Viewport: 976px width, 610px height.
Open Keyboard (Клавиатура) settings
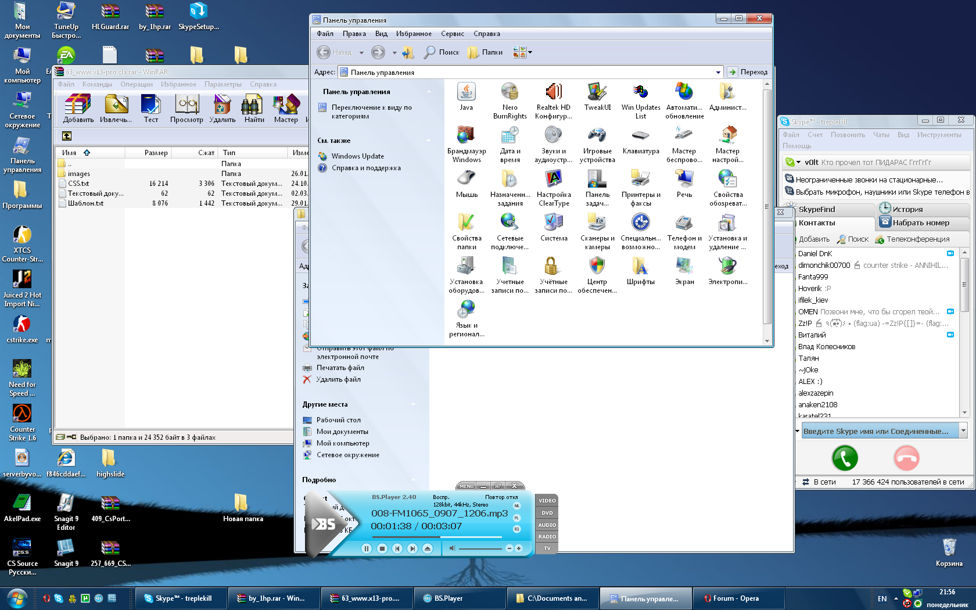pyautogui.click(x=641, y=140)
